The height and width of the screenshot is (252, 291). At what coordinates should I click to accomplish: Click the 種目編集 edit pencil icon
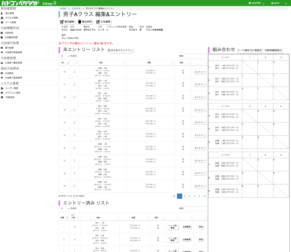coord(62,22)
